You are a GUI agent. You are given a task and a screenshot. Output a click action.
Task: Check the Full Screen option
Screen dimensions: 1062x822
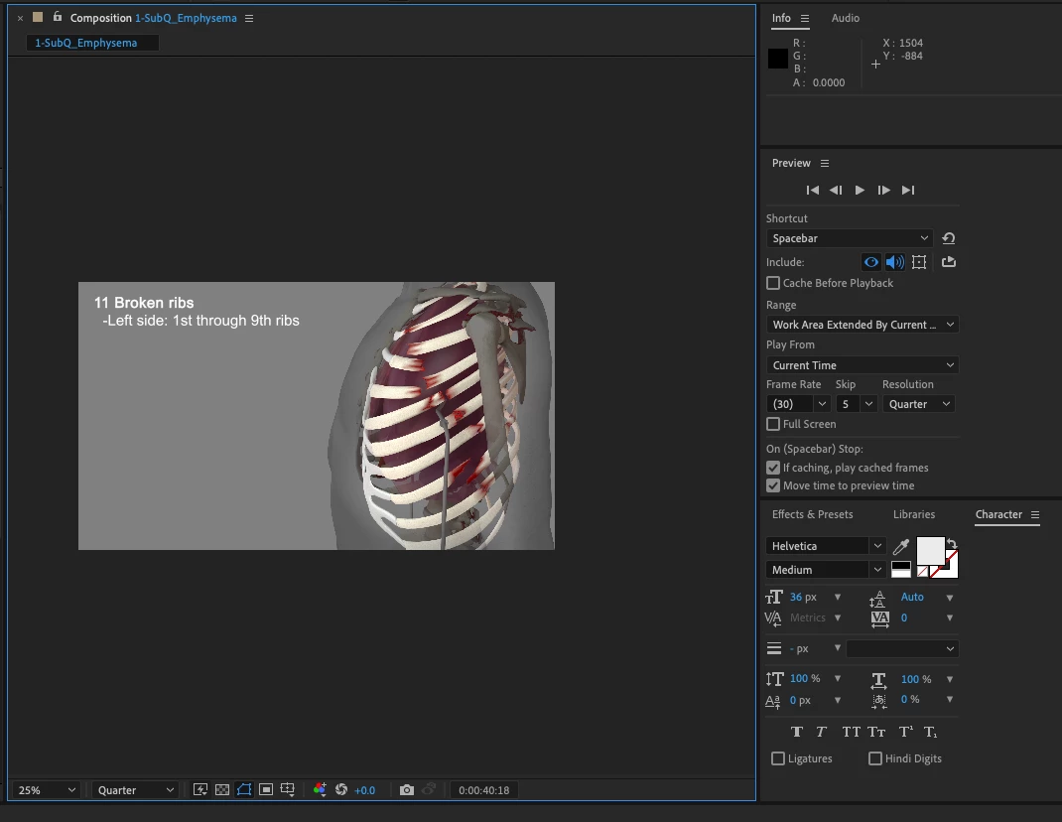(773, 424)
